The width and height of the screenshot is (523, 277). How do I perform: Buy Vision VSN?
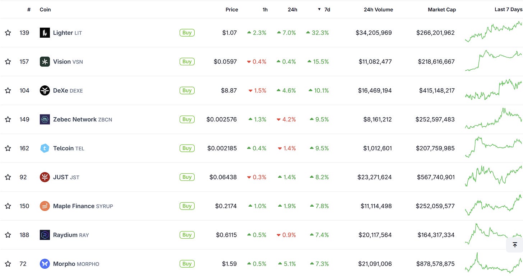[x=187, y=62]
